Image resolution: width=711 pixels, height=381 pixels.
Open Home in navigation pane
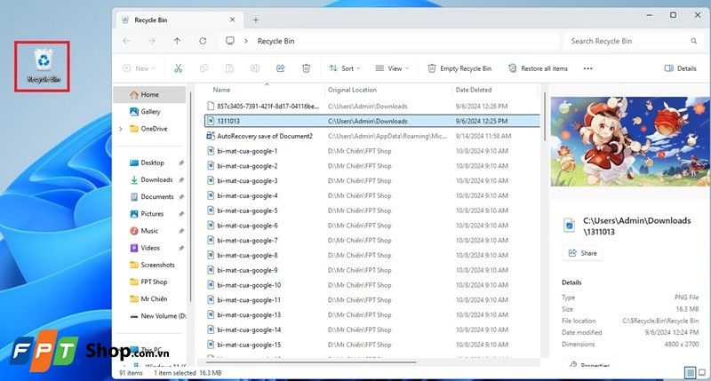click(x=149, y=95)
